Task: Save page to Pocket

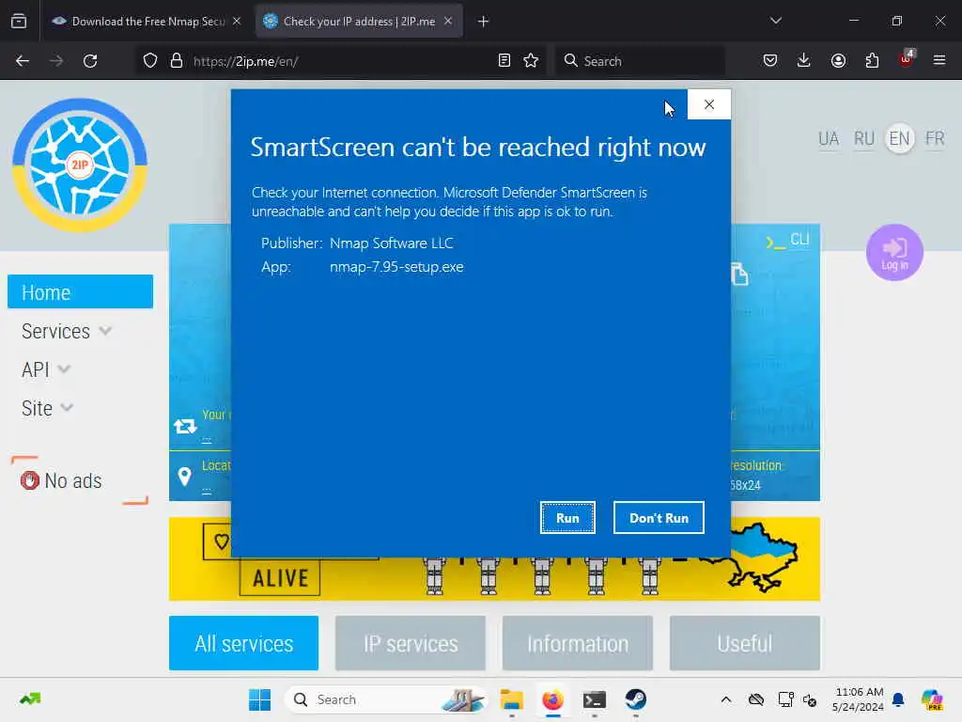Action: click(x=770, y=61)
